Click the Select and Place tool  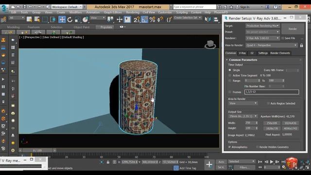tap(86, 19)
